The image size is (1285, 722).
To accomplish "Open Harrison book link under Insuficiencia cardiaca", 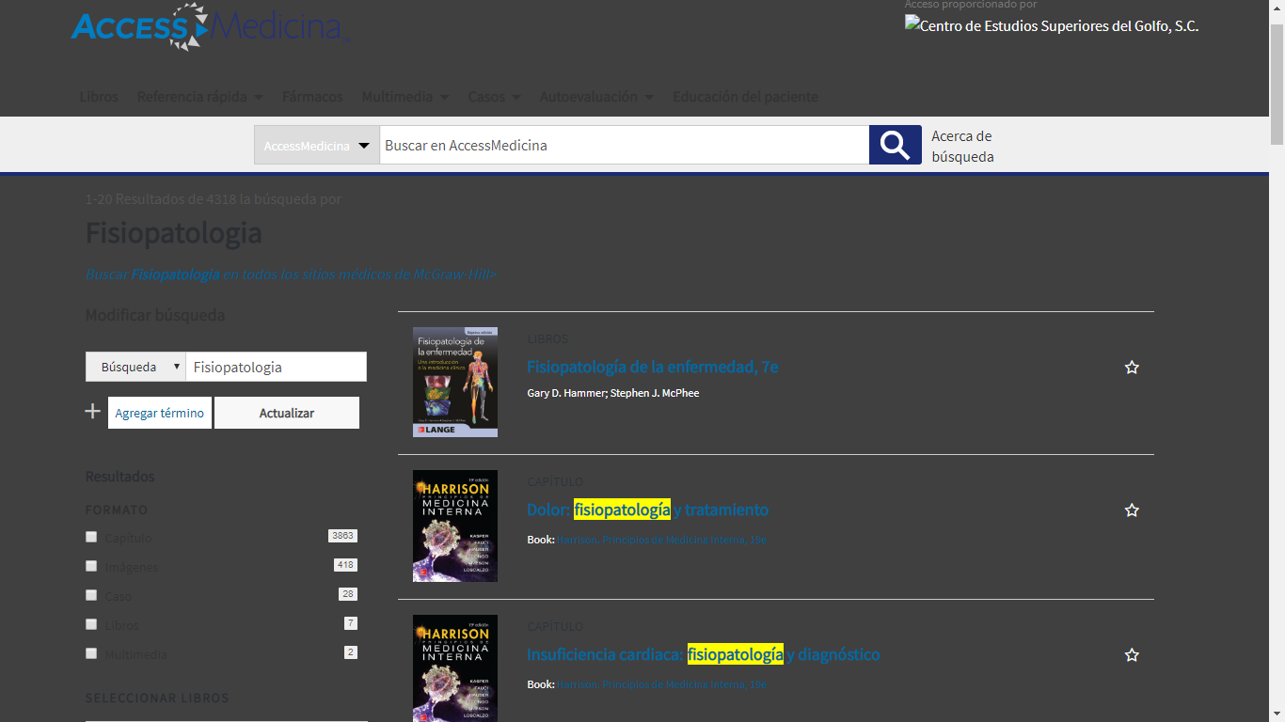I will [661, 684].
